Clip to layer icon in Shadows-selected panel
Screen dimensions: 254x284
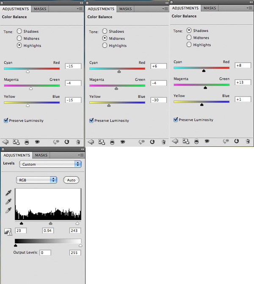196,142
